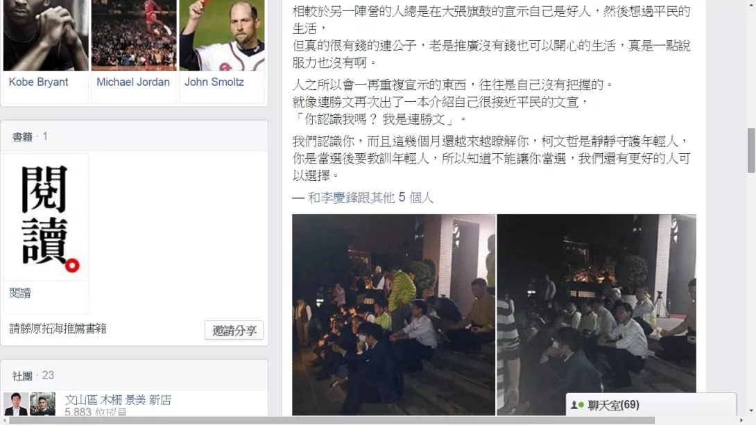The width and height of the screenshot is (756, 425).
Task: Click the vertical scrollbar thumb
Action: point(751,150)
